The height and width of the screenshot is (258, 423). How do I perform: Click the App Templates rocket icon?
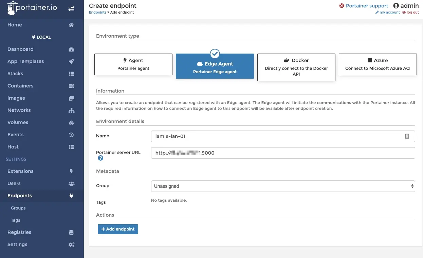(71, 61)
